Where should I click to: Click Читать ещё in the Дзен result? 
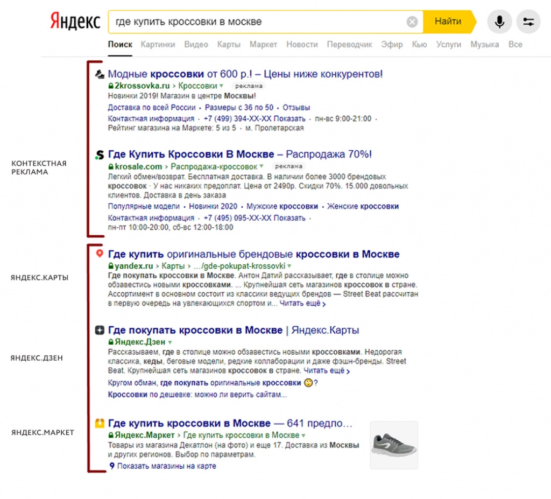pyautogui.click(x=327, y=371)
